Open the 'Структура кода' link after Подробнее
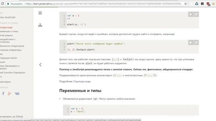This screenshot has width=216, height=121. 82,81
